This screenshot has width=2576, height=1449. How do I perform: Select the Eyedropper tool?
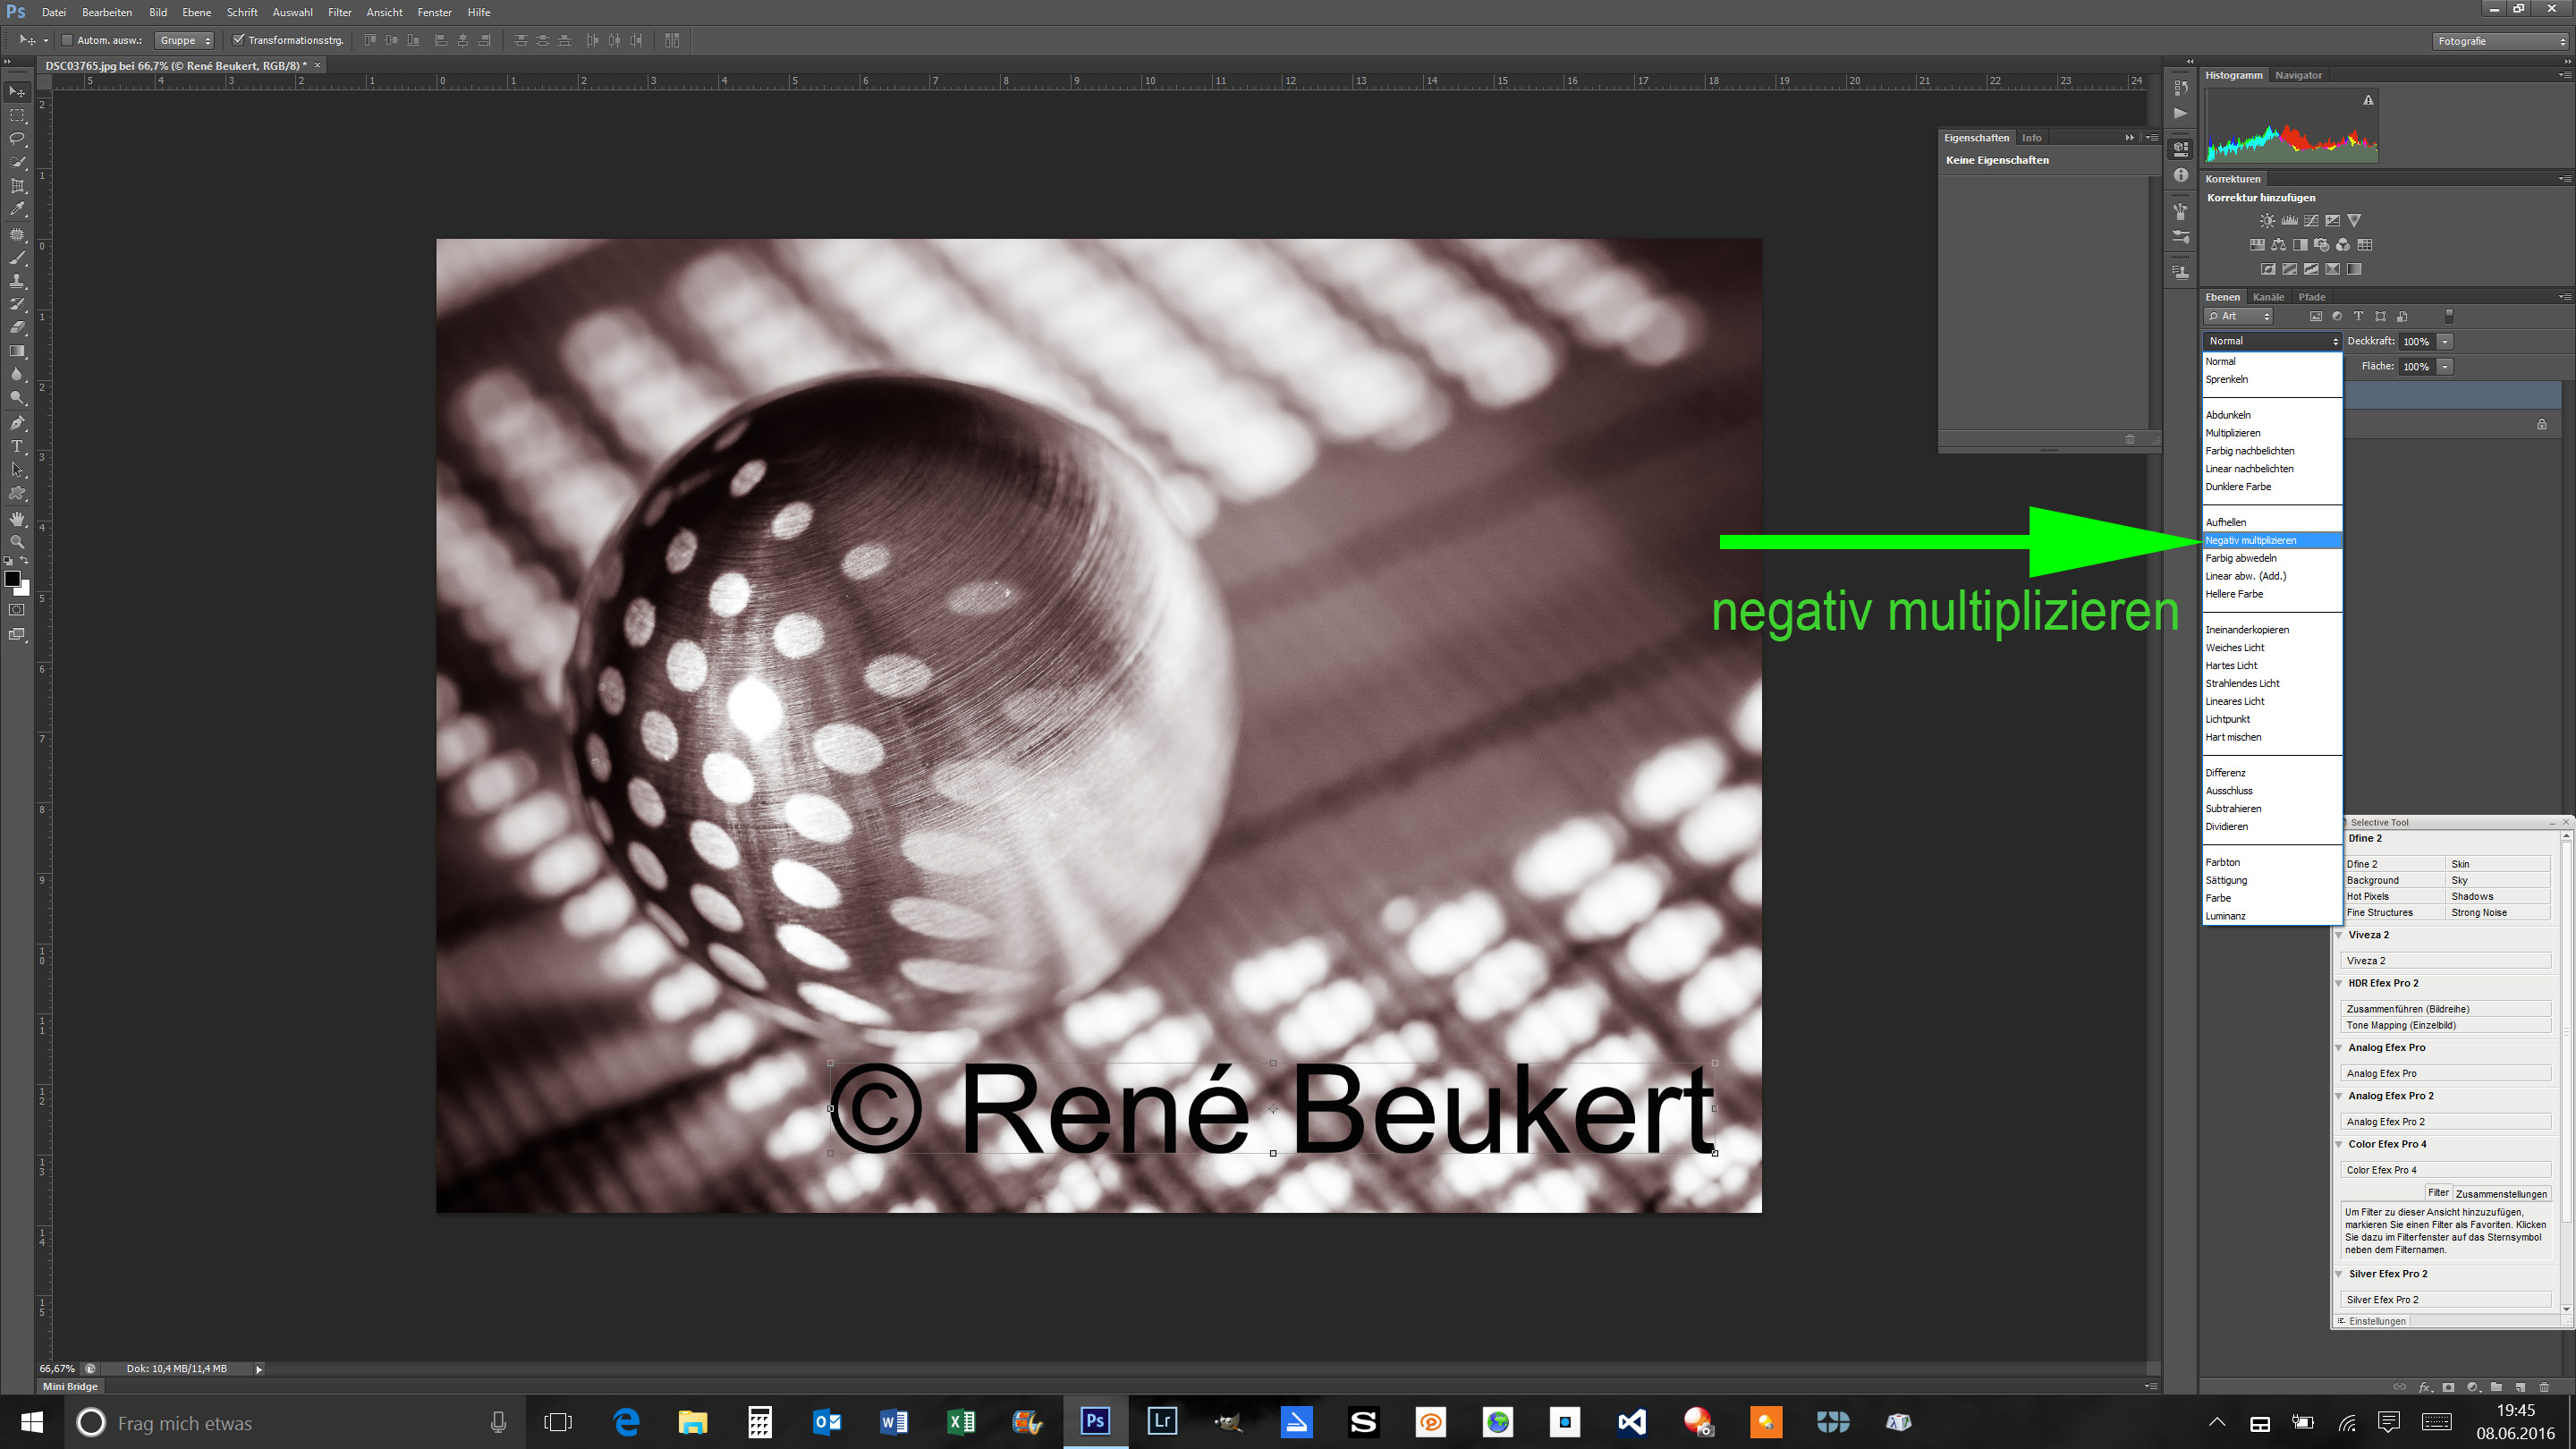click(17, 210)
